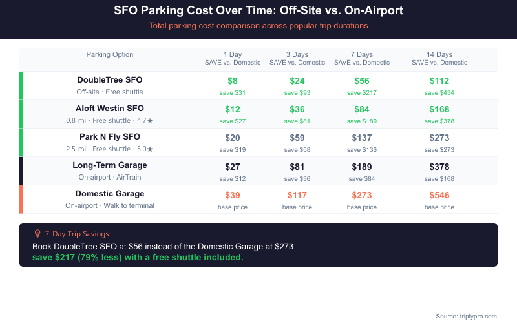Image resolution: width=517 pixels, height=323 pixels.
Task: Click the green save $217 summary text
Action: [138, 257]
